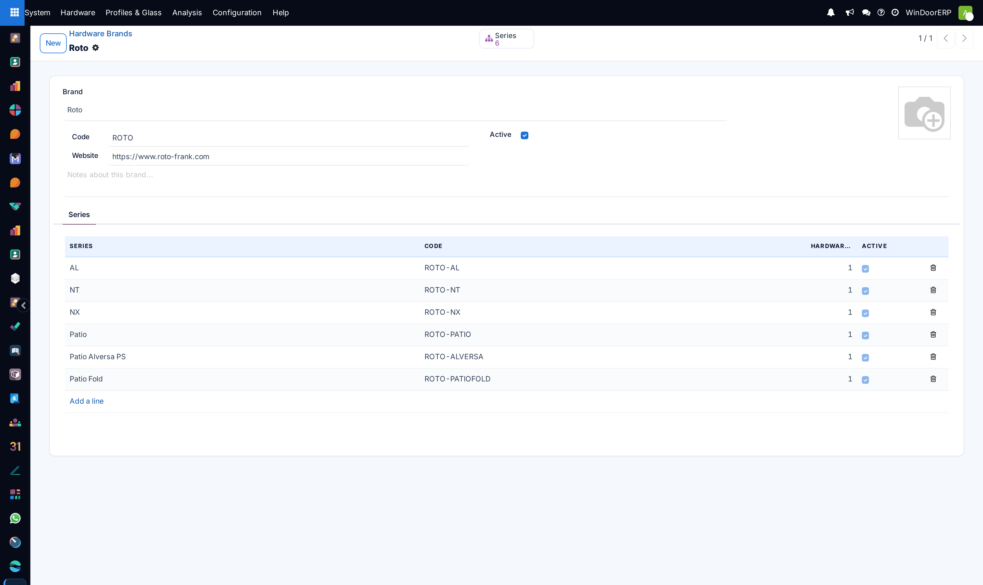Go to the next record
This screenshot has height=585, width=983.
coord(965,38)
